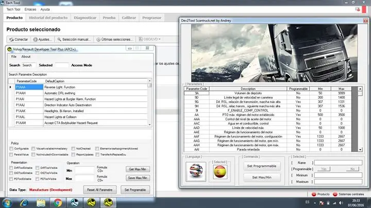This screenshot has width=371, height=208.
Task: Click Set Max/Min in Dev2Tool window
Action: tap(262, 178)
